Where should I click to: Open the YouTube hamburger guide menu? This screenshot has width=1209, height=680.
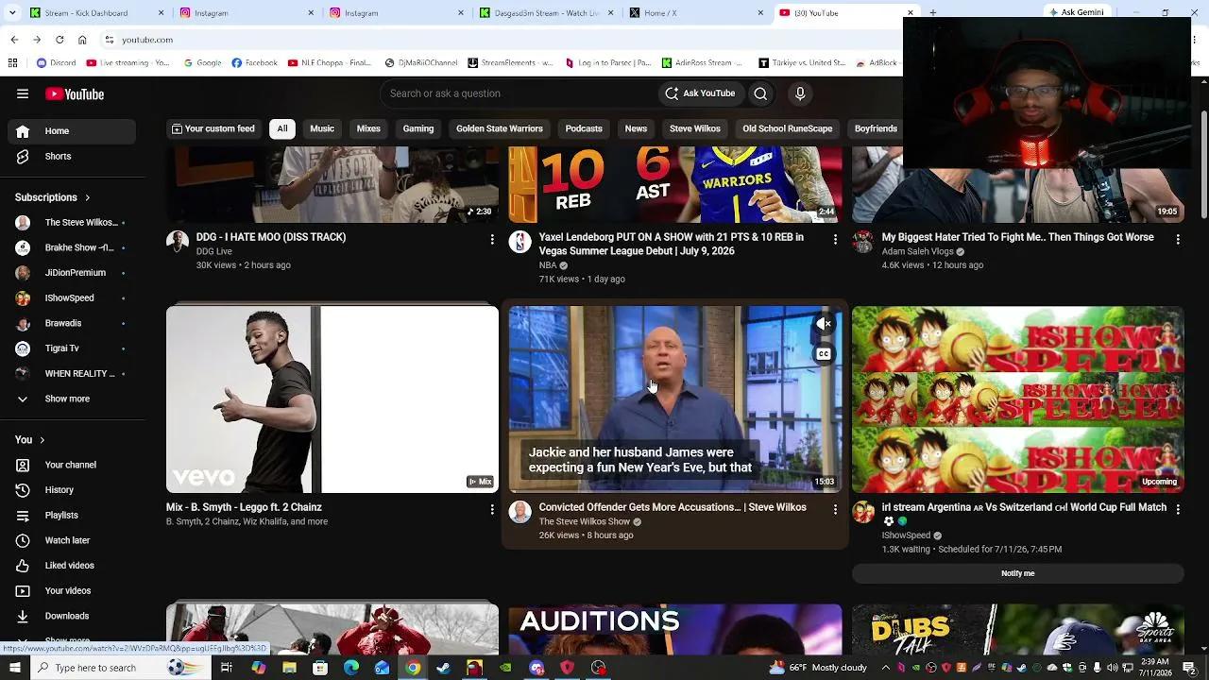pyautogui.click(x=23, y=93)
